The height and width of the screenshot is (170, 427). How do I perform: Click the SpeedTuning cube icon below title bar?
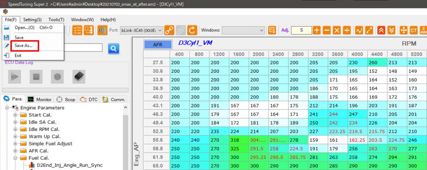(5, 11)
